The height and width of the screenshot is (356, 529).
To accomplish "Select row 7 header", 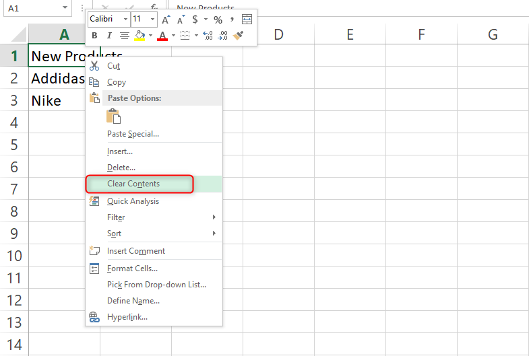I will pos(14,189).
